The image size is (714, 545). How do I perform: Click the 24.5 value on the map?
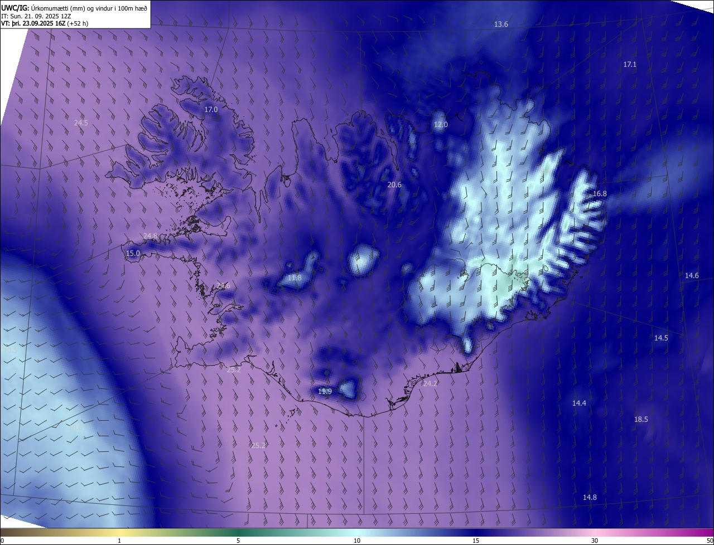[81, 123]
